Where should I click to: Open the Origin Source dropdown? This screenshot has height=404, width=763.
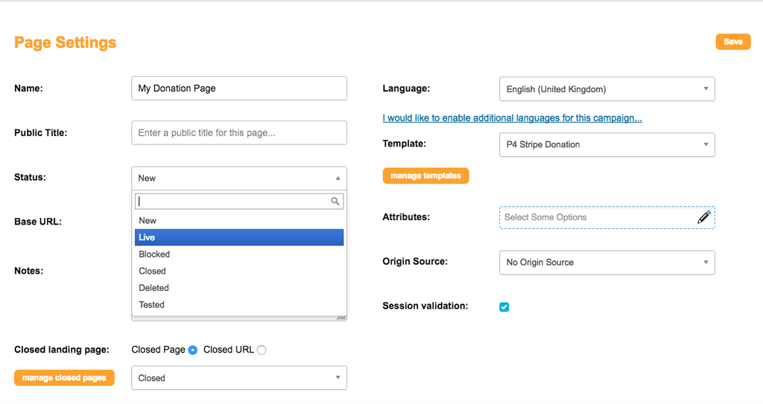(607, 263)
